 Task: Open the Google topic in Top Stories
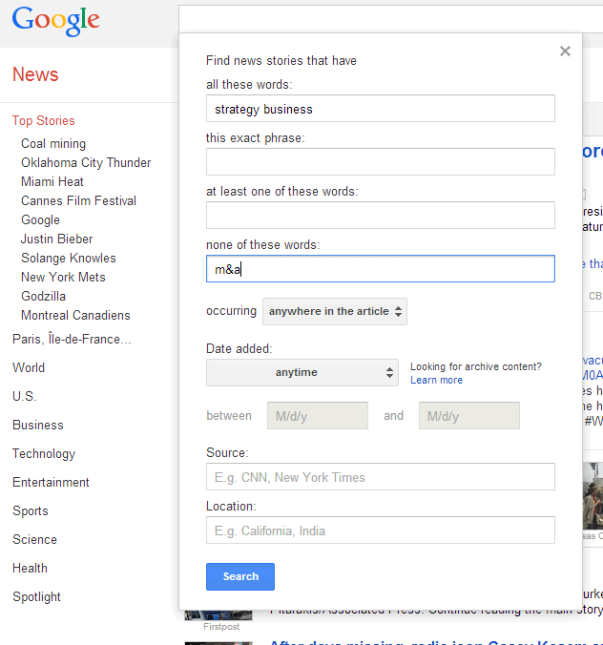click(x=40, y=220)
